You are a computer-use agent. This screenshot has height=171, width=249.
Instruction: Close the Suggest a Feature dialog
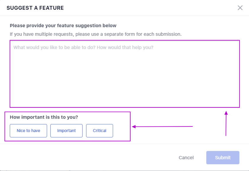(x=240, y=8)
